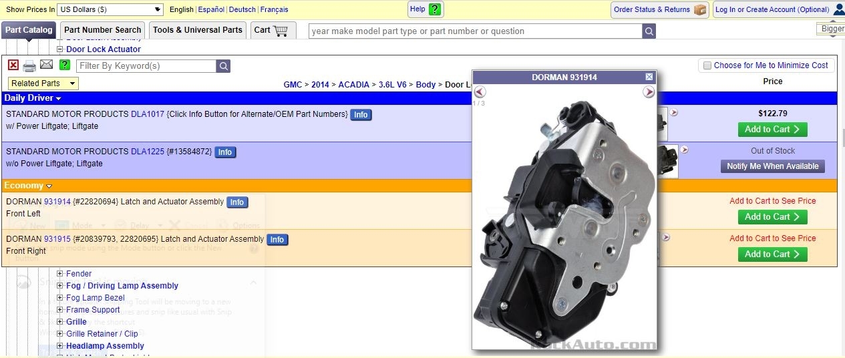845x358 pixels.
Task: Click Info button for DORMAN 931914
Action: (x=237, y=202)
